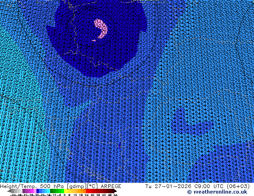Select the yellow legend swatch above 0
254x196 pixels.
click(65, 191)
